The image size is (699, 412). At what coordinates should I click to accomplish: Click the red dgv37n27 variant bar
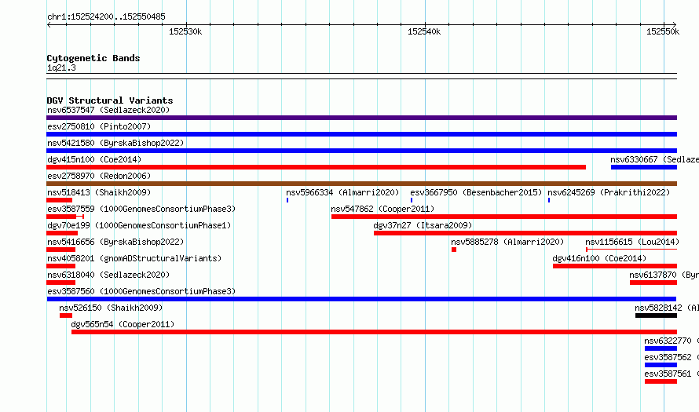[x=525, y=233]
